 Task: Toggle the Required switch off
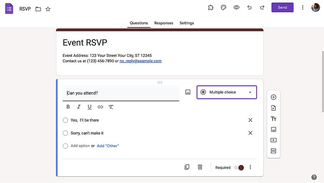tap(239, 167)
